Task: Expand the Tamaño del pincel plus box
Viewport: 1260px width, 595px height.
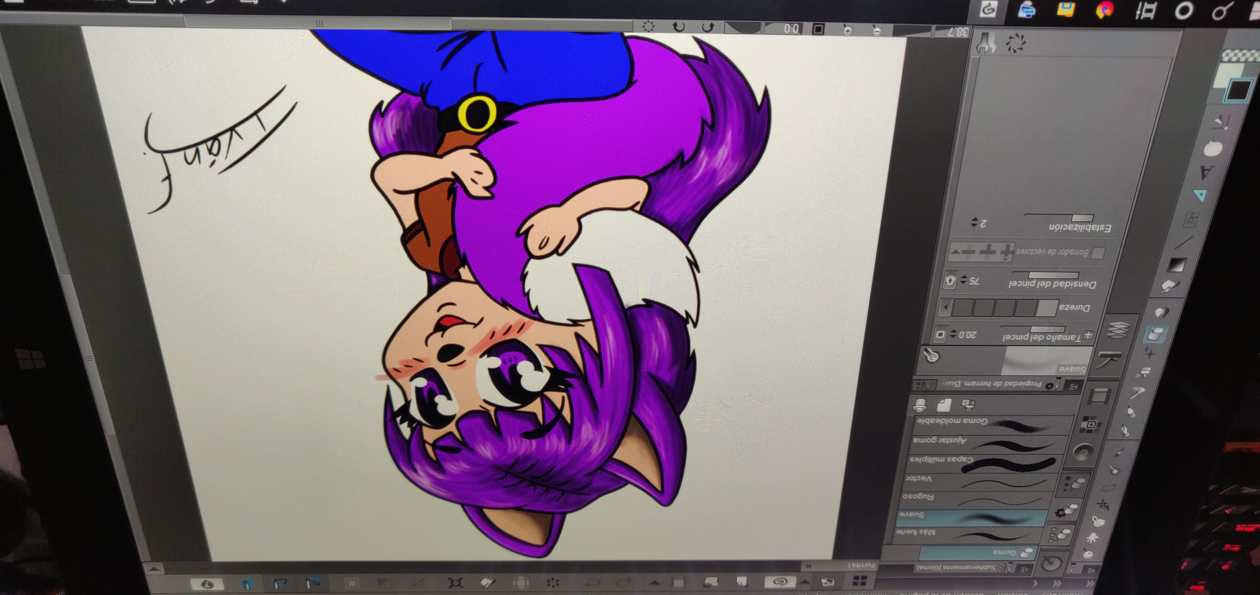Action: [x=1088, y=335]
